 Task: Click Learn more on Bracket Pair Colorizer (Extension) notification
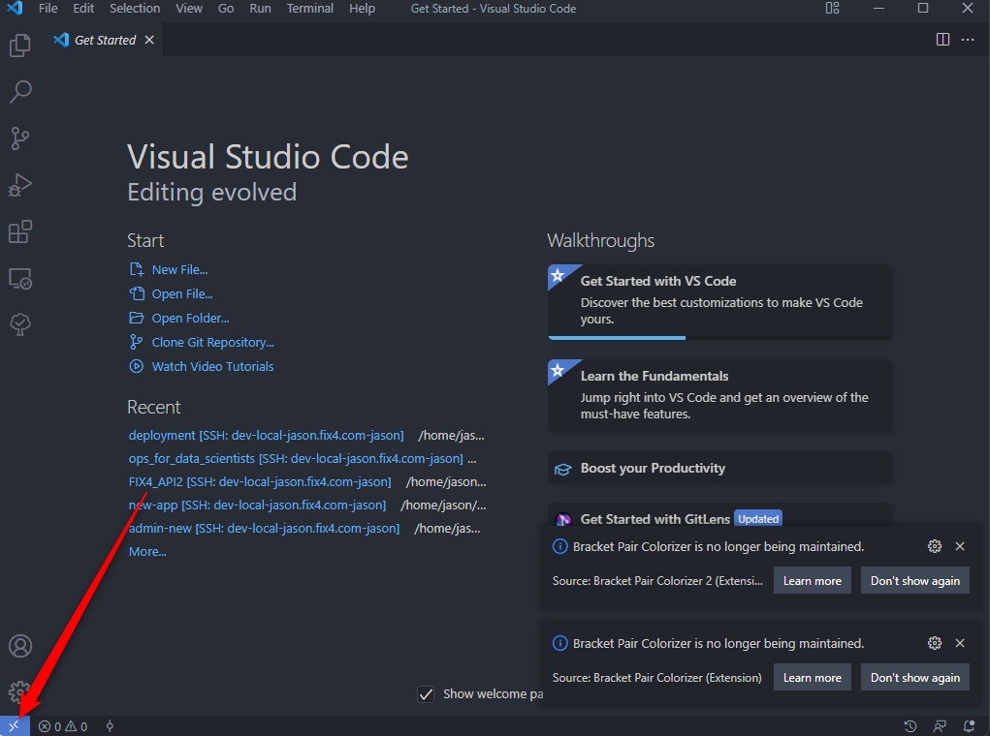click(x=812, y=677)
